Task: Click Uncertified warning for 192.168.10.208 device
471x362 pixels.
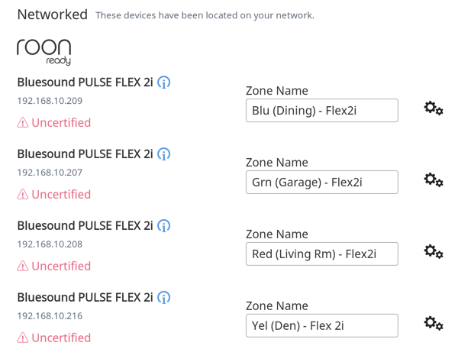Action: pos(54,267)
